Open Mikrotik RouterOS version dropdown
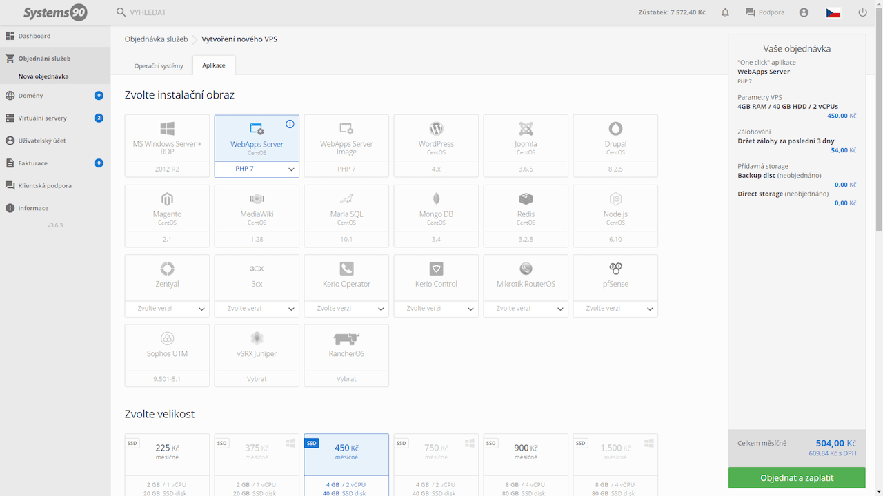Screen dimensions: 883x496 click(x=526, y=309)
